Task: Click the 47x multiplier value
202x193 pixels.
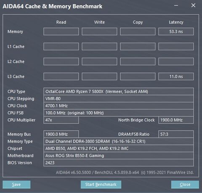Action: [x=61, y=120]
